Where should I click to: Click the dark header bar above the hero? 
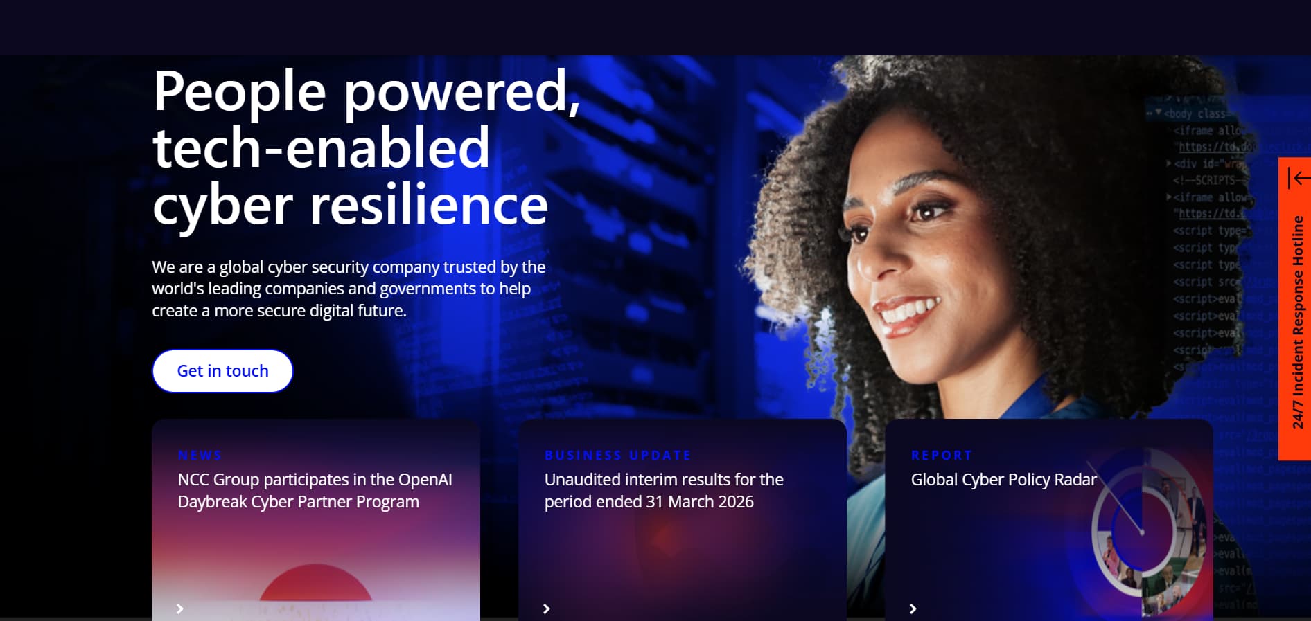click(x=655, y=28)
